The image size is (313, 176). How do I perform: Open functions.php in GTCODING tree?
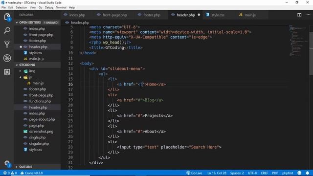40,101
